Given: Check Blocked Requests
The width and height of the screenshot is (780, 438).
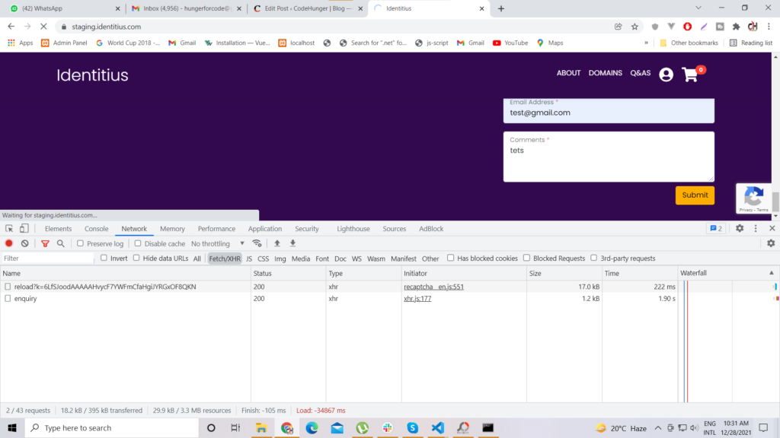Looking at the screenshot, I should point(527,258).
